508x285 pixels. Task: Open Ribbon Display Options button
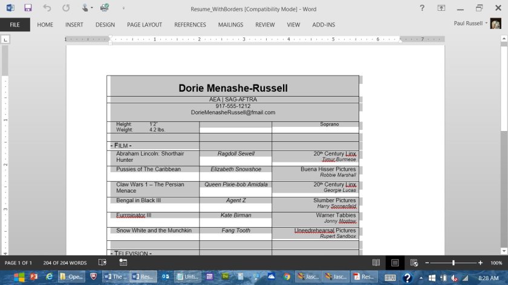441,8
